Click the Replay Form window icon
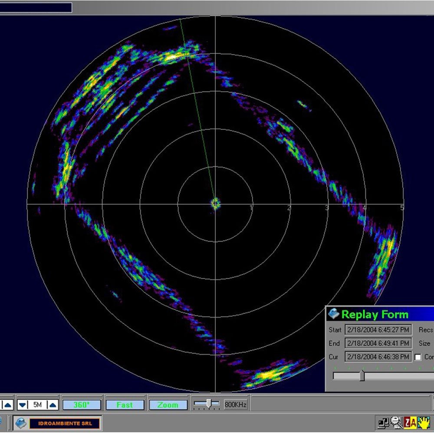 point(333,314)
